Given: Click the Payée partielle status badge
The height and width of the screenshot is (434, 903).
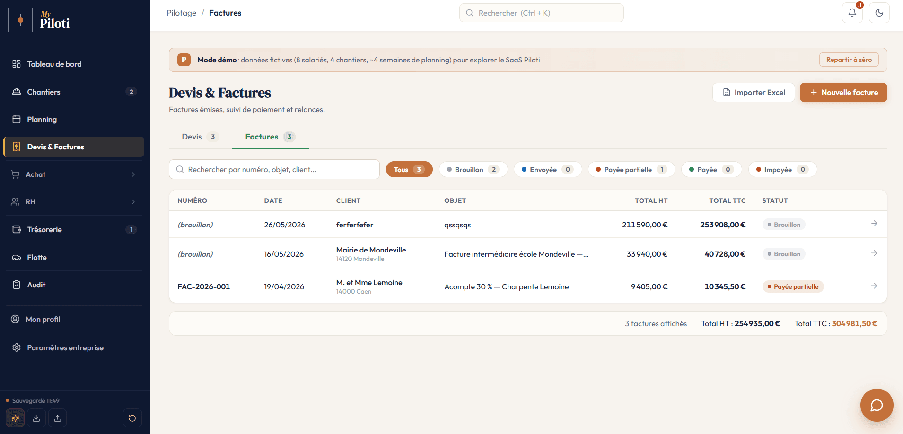Looking at the screenshot, I should [x=793, y=286].
